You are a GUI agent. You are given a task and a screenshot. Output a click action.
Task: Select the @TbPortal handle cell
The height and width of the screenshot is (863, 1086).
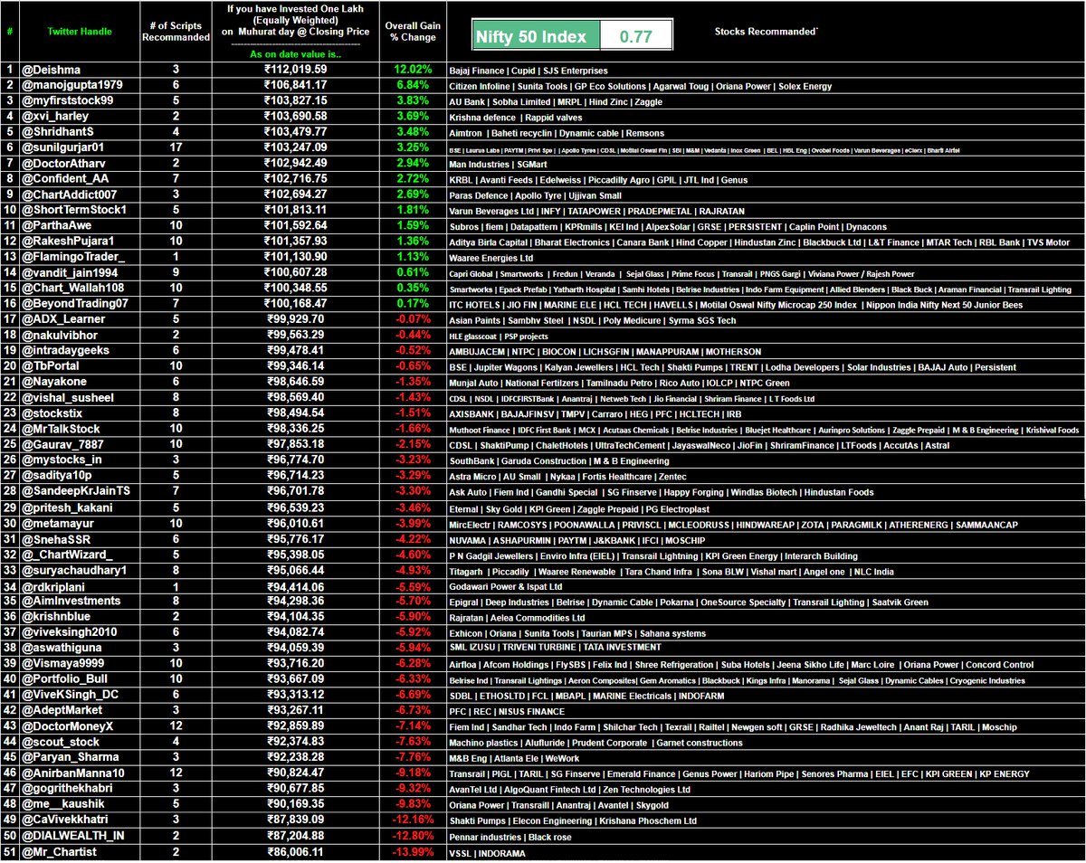coord(80,365)
